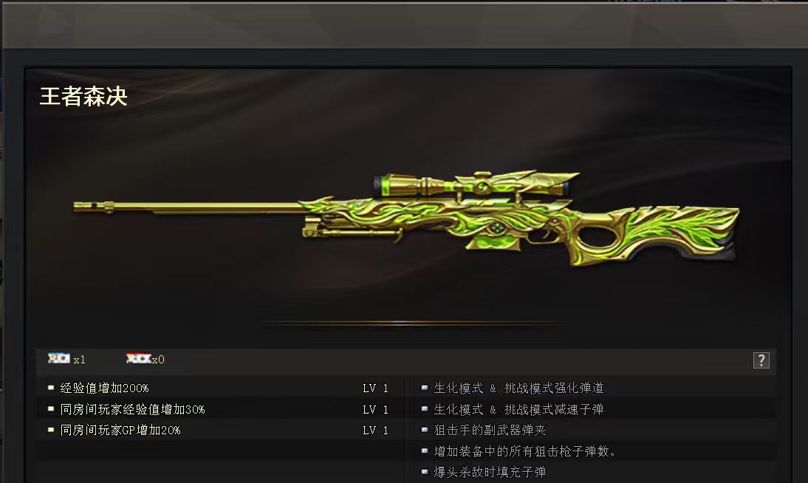808x483 pixels.
Task: Click the 王者森决 weapon title
Action: point(83,97)
